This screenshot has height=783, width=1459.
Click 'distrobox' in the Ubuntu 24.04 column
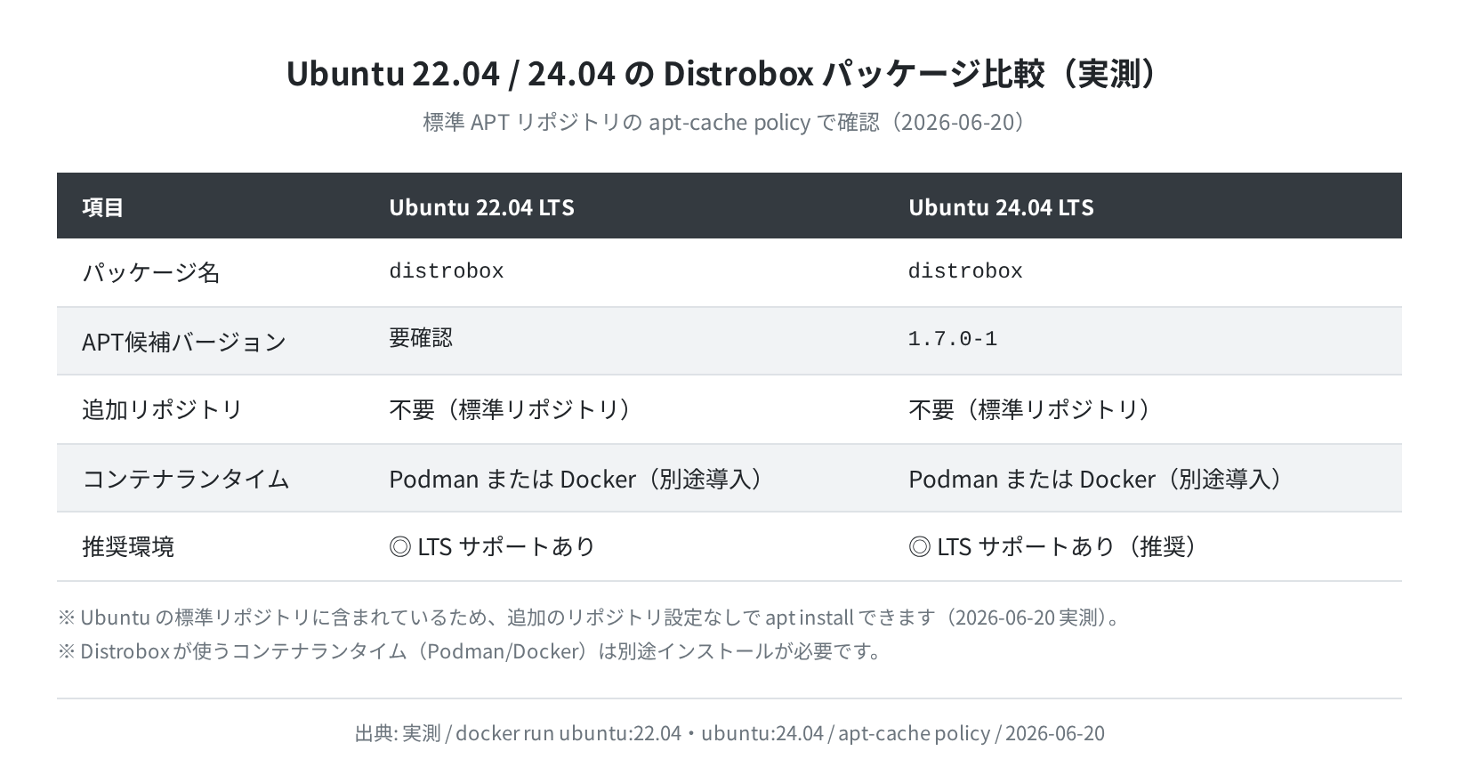pyautogui.click(x=965, y=271)
